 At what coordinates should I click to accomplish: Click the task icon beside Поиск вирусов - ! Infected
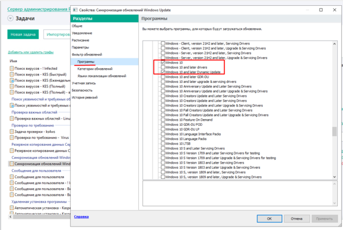11,68
